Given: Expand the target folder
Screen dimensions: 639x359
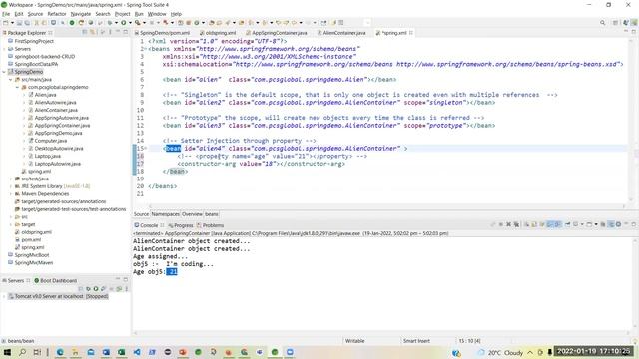Looking at the screenshot, I should [11, 224].
